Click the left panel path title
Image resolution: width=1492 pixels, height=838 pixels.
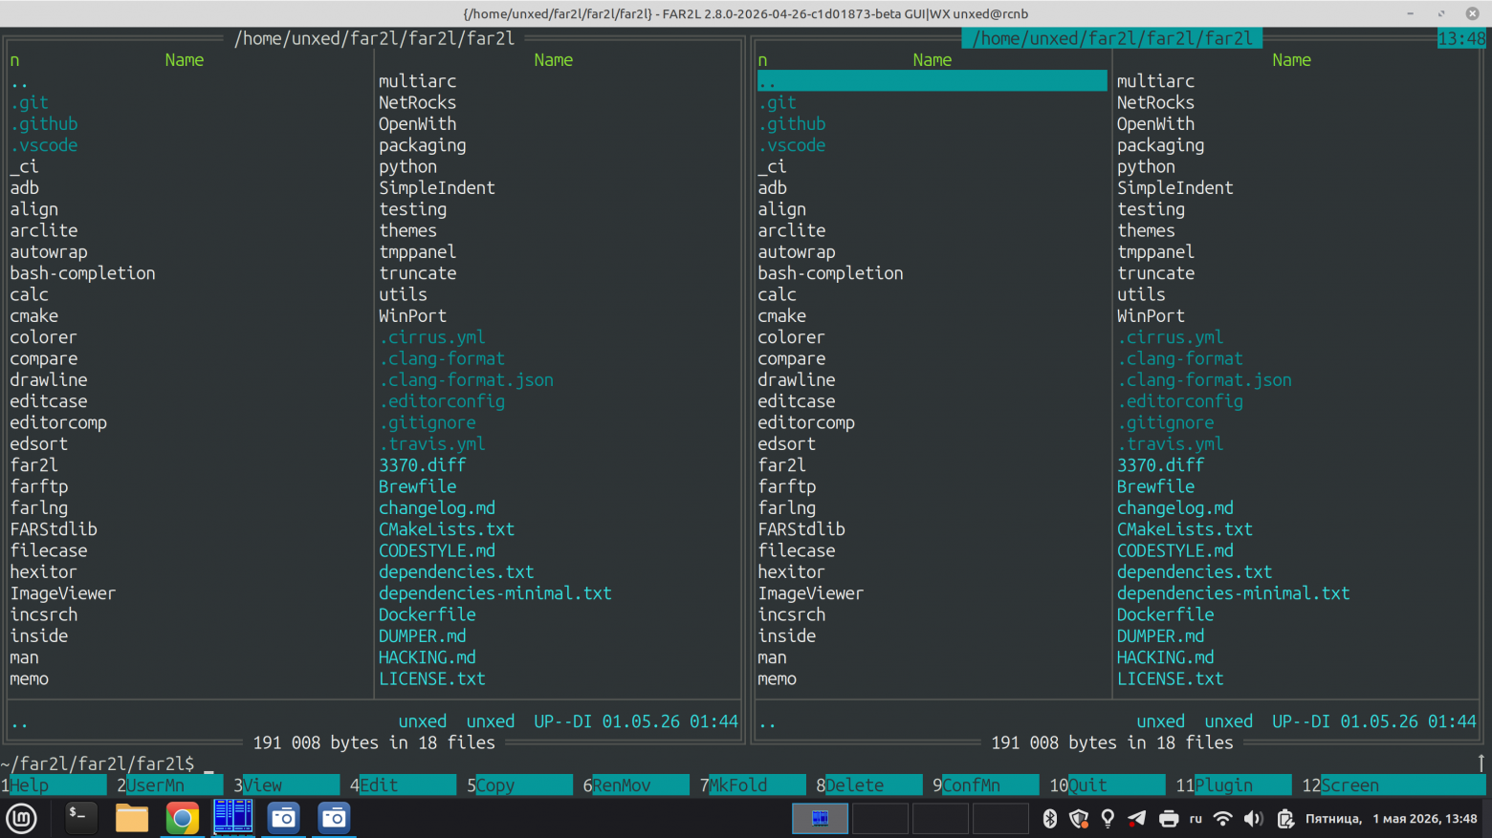(375, 38)
